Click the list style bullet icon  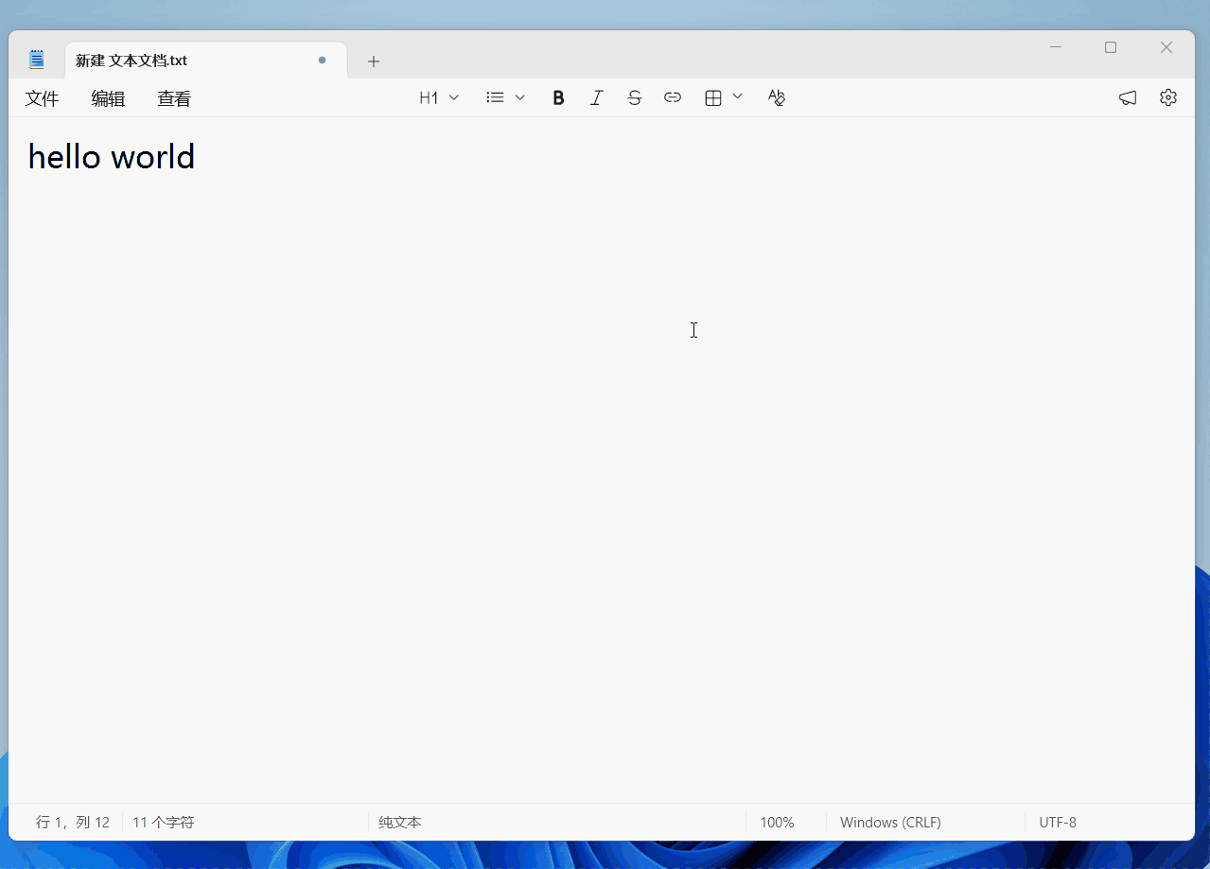pyautogui.click(x=495, y=97)
